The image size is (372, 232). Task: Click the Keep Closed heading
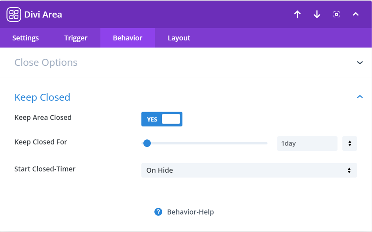click(x=42, y=97)
